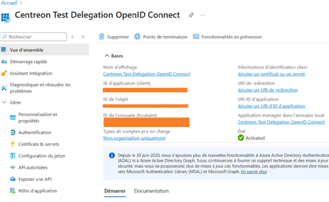329x202 pixels.
Task: Click the Authentification arrow icon
Action: (x=13, y=132)
